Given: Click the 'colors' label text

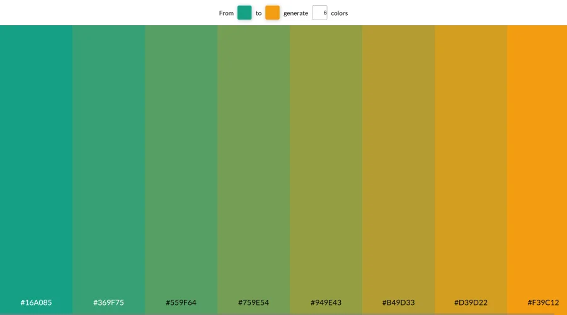Looking at the screenshot, I should (339, 13).
